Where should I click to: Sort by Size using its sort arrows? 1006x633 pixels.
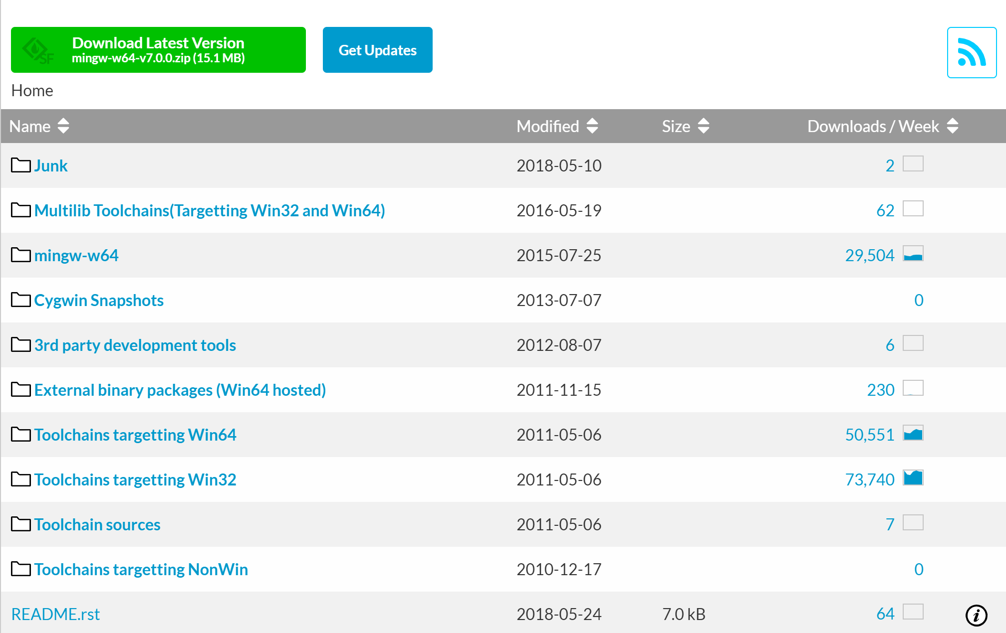(704, 126)
